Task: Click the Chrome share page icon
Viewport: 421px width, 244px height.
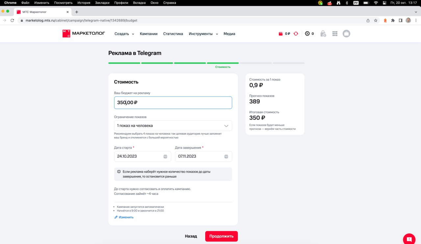Action: click(x=368, y=20)
